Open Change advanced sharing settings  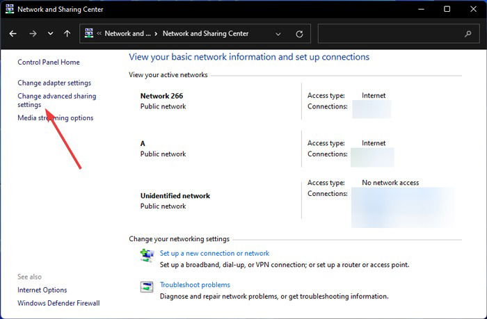[57, 100]
